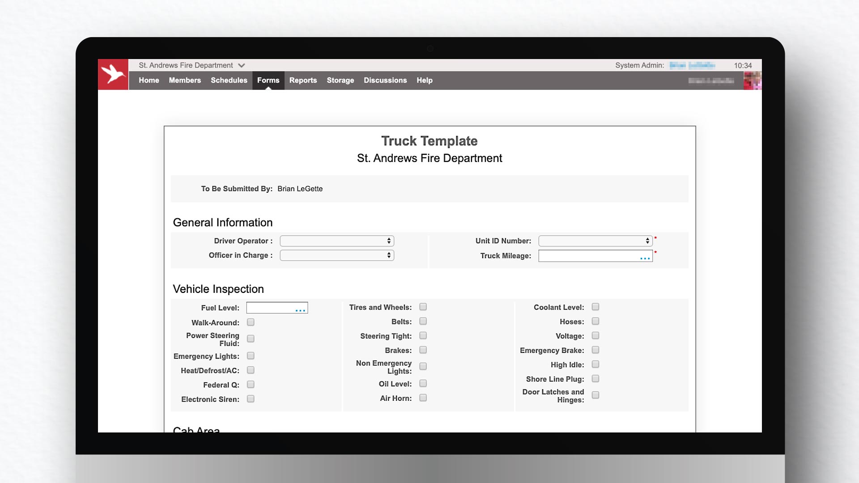Open the Forms menu tab

click(268, 80)
